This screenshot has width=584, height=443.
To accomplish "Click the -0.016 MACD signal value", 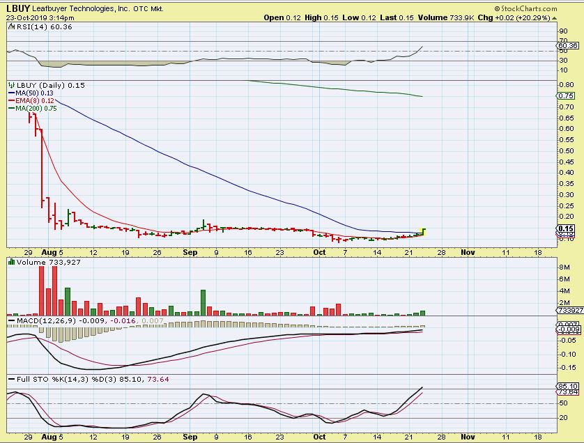I will (x=123, y=320).
